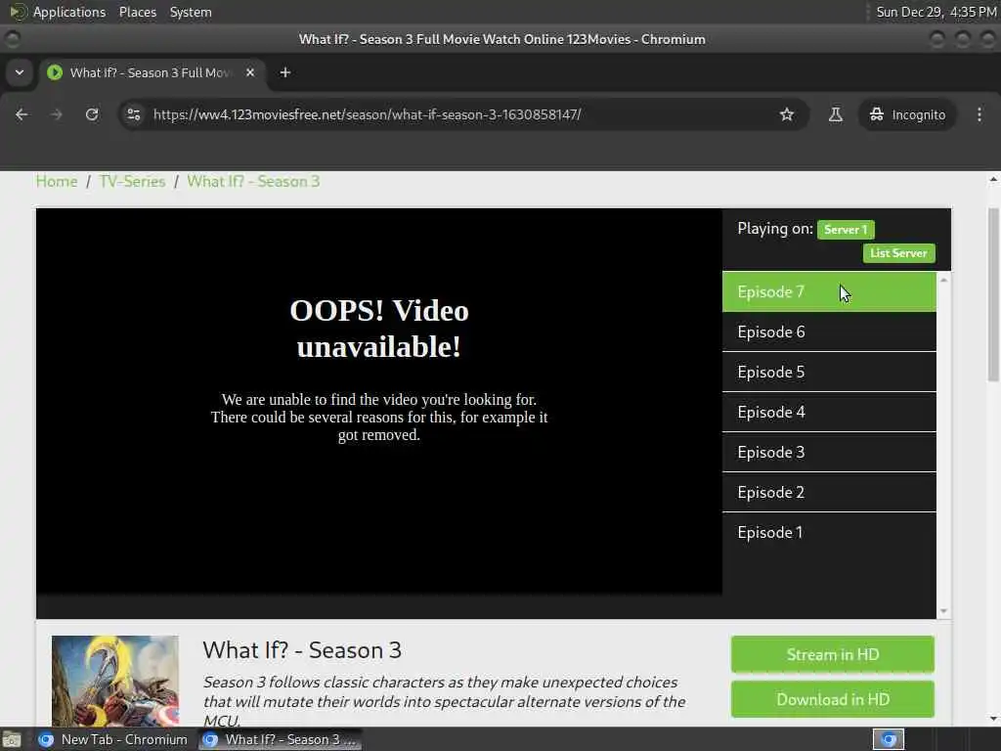The width and height of the screenshot is (1001, 751).
Task: Go back with the browser back arrow
Action: [22, 114]
